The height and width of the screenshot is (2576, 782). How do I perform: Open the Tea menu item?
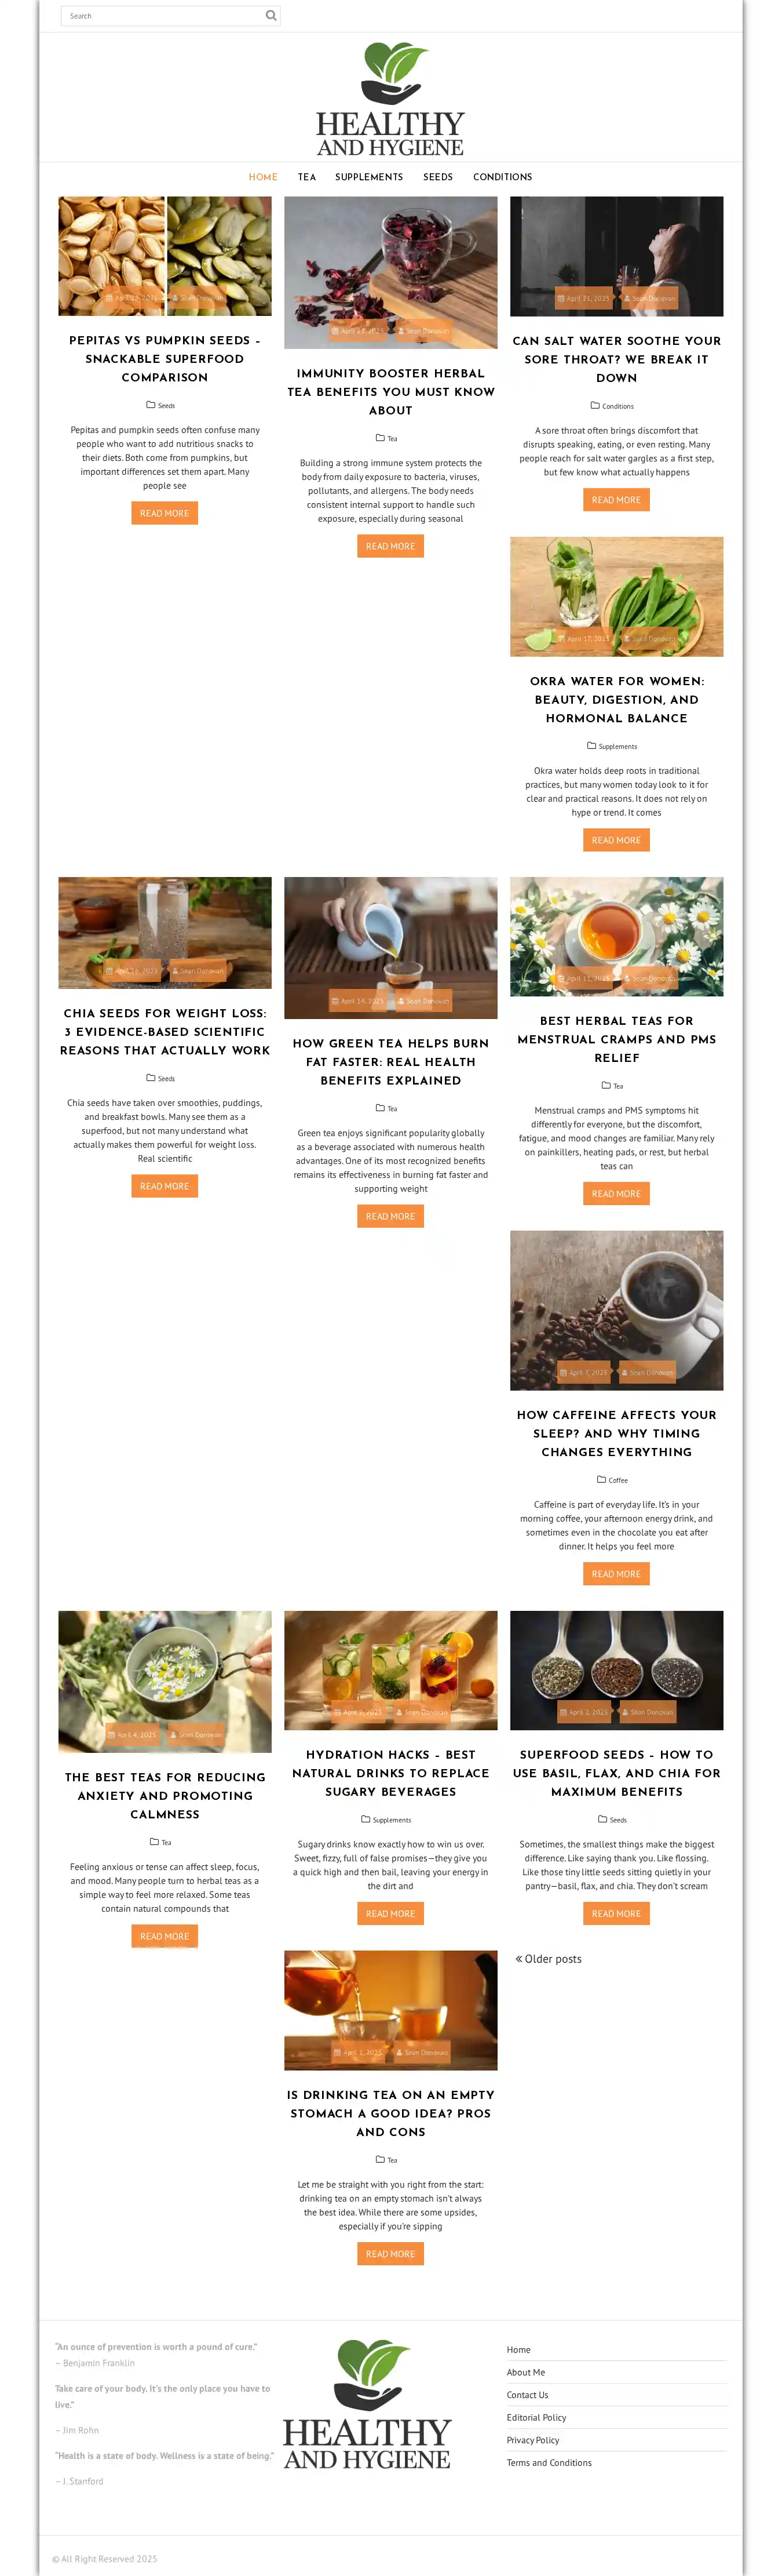point(306,177)
